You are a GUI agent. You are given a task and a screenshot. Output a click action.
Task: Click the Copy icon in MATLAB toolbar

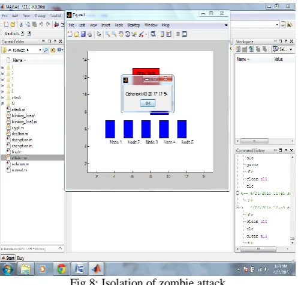click(x=28, y=24)
